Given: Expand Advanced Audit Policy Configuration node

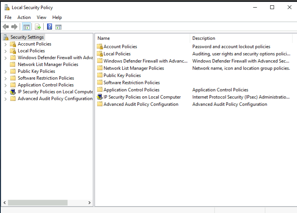Looking at the screenshot, I should pos(6,99).
